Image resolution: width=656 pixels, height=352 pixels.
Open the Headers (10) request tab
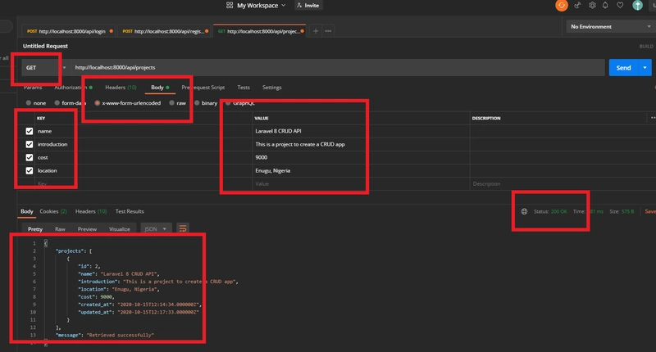click(x=121, y=88)
